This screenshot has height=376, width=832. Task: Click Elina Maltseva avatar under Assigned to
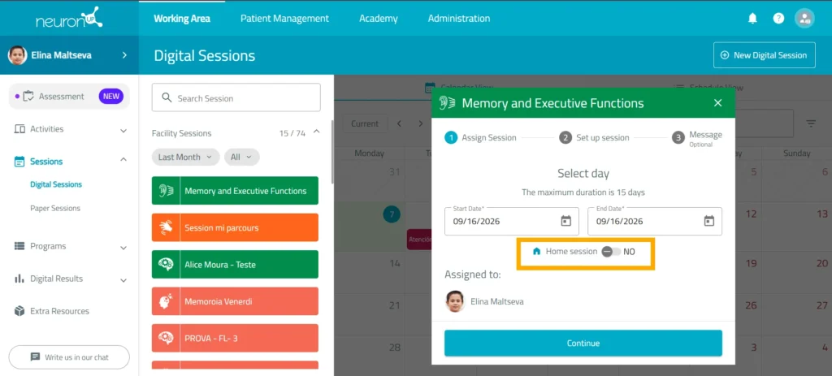coord(455,301)
